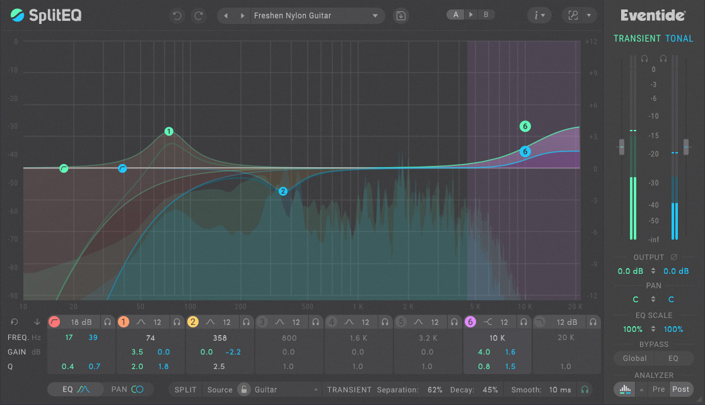This screenshot has height=405, width=705.
Task: Click the transient output slider handle
Action: [621, 147]
